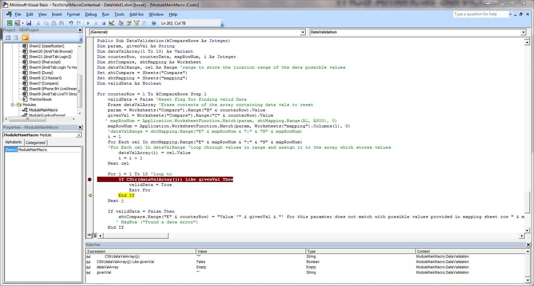Click the View Code icon in Project pane
Viewport: 534px width, 286px height.
(x=8, y=38)
